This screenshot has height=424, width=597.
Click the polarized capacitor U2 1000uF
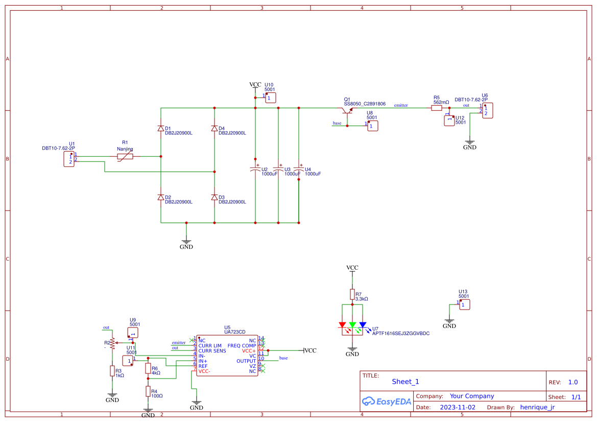point(255,169)
